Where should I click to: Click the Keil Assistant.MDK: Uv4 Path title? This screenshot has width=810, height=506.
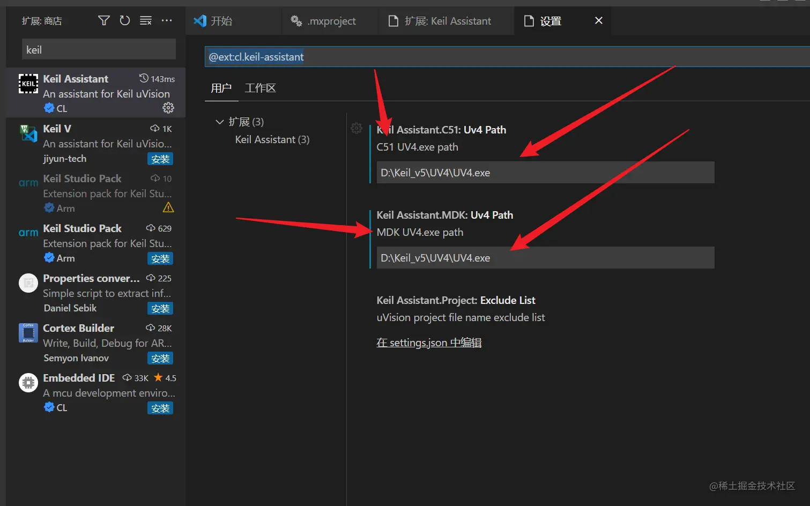[x=444, y=215]
